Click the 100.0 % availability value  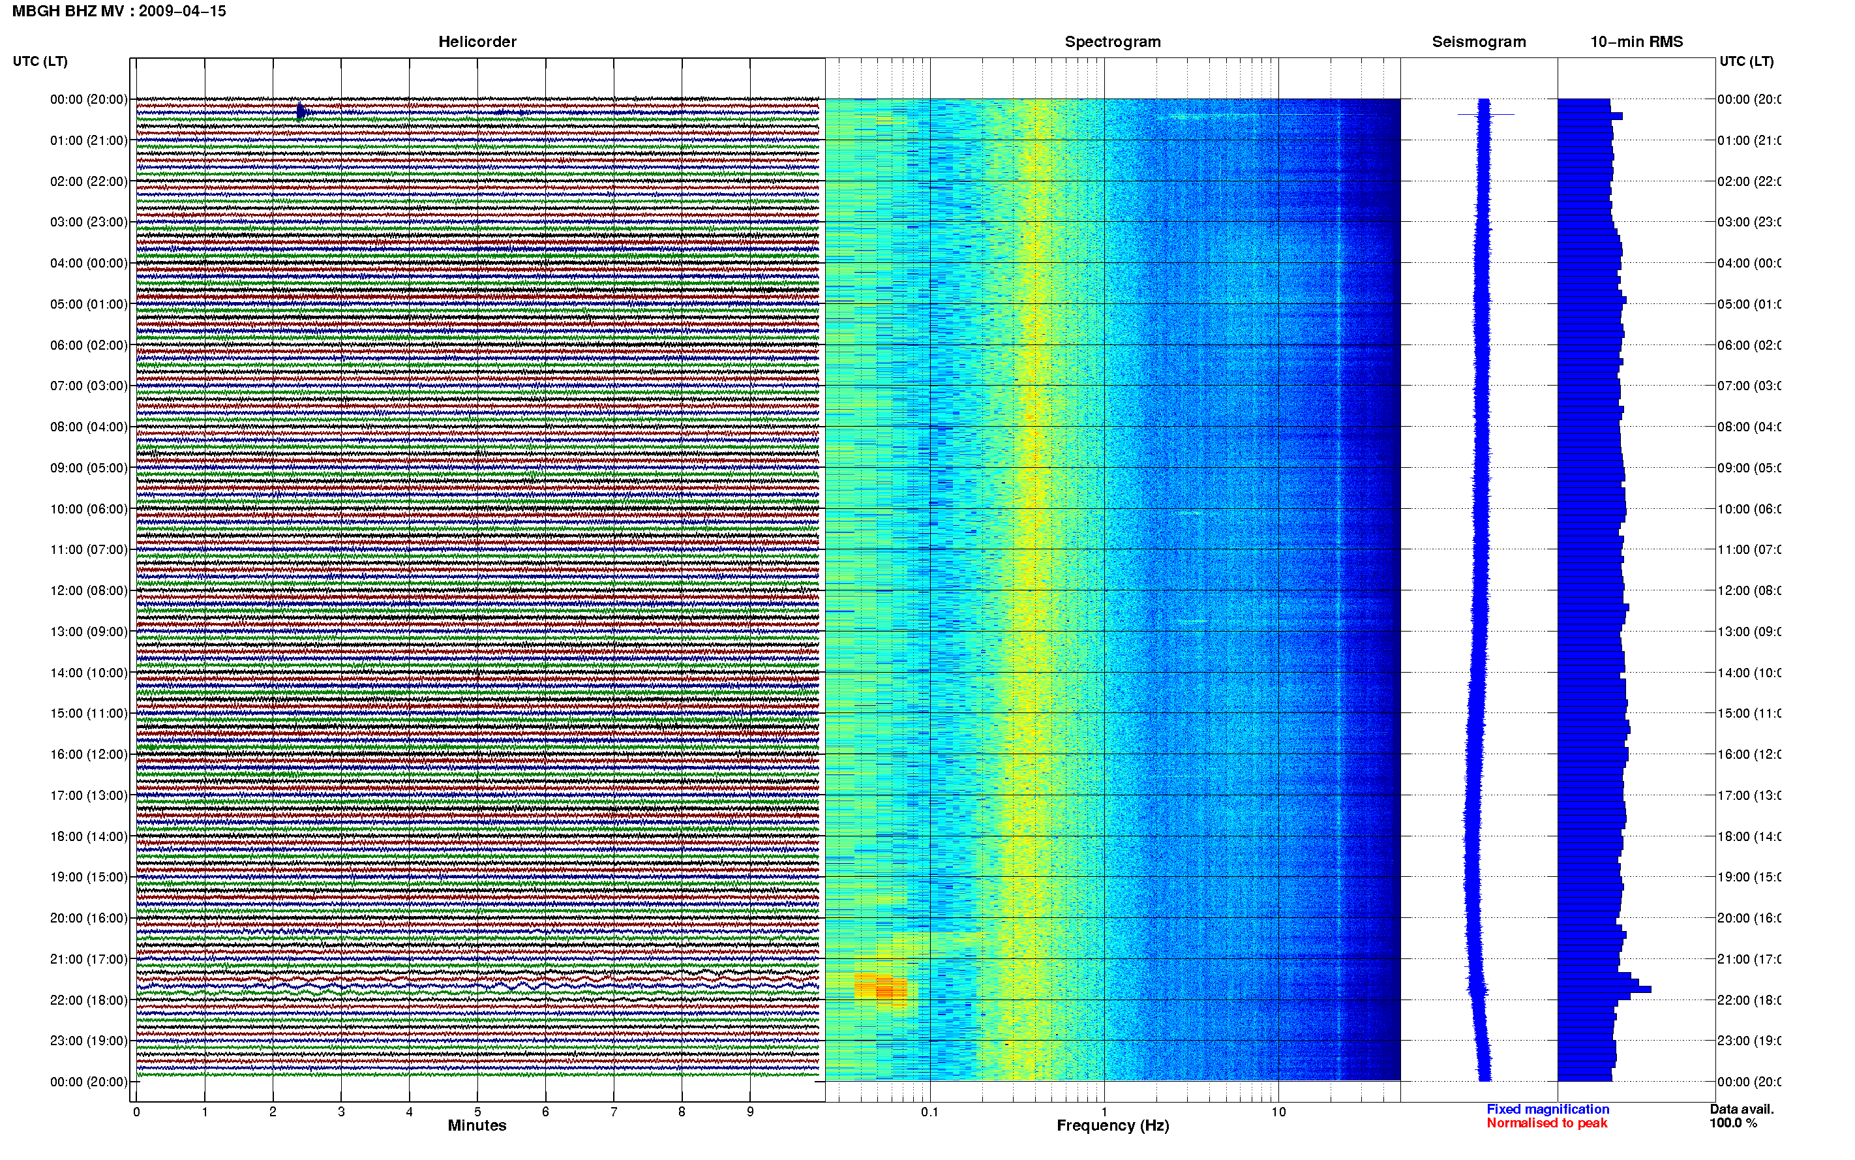click(x=1733, y=1123)
